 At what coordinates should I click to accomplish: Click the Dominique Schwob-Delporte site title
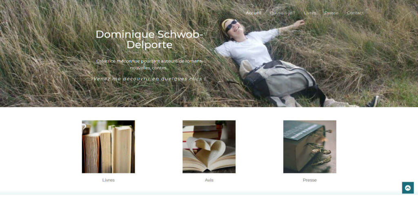click(x=149, y=39)
